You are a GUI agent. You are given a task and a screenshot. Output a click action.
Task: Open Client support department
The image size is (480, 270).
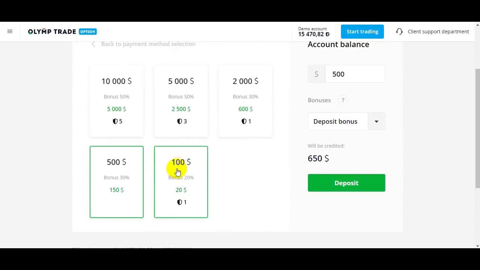438,31
